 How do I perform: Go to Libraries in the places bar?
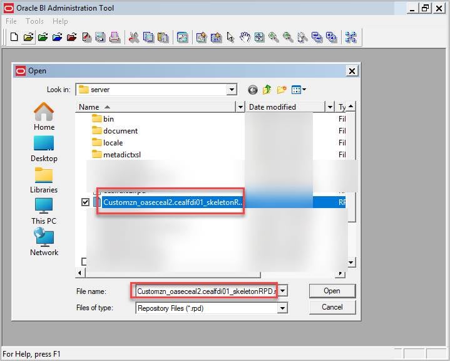[44, 180]
